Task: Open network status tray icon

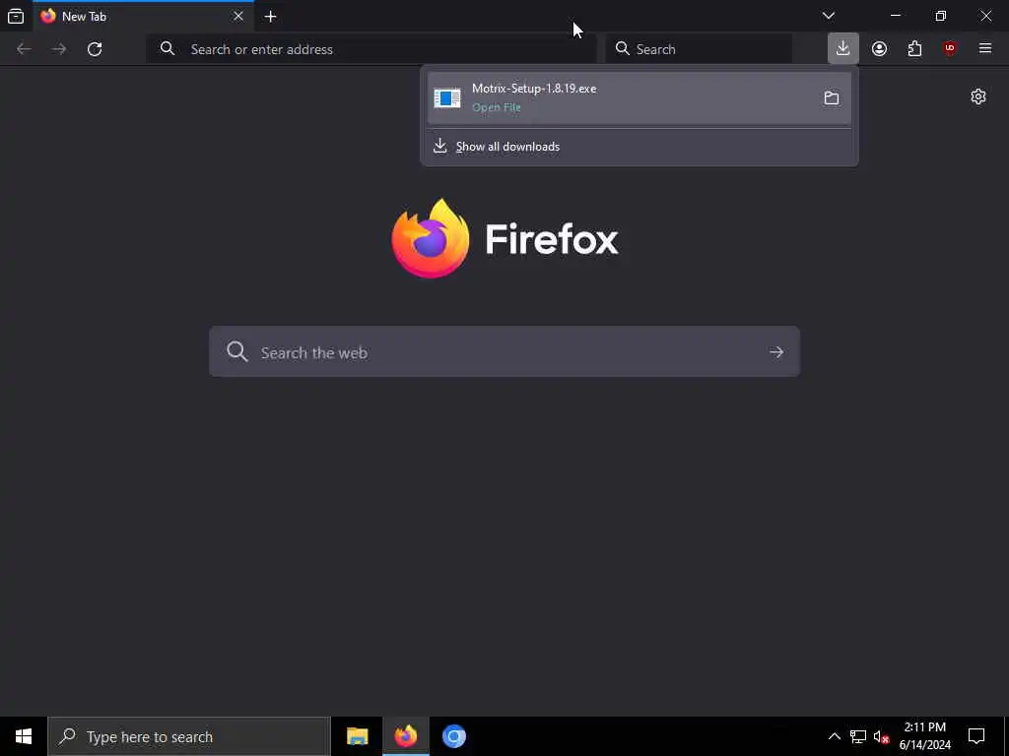Action: [x=858, y=736]
